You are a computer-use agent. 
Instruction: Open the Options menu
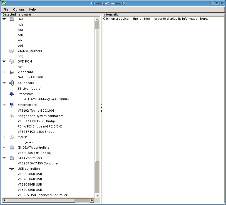coord(19,9)
